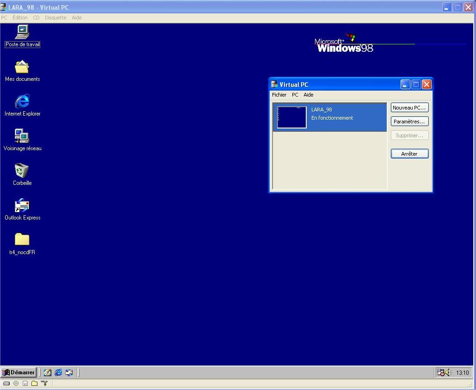Image resolution: width=476 pixels, height=390 pixels.
Task: Open the Édition menu
Action: 20,18
